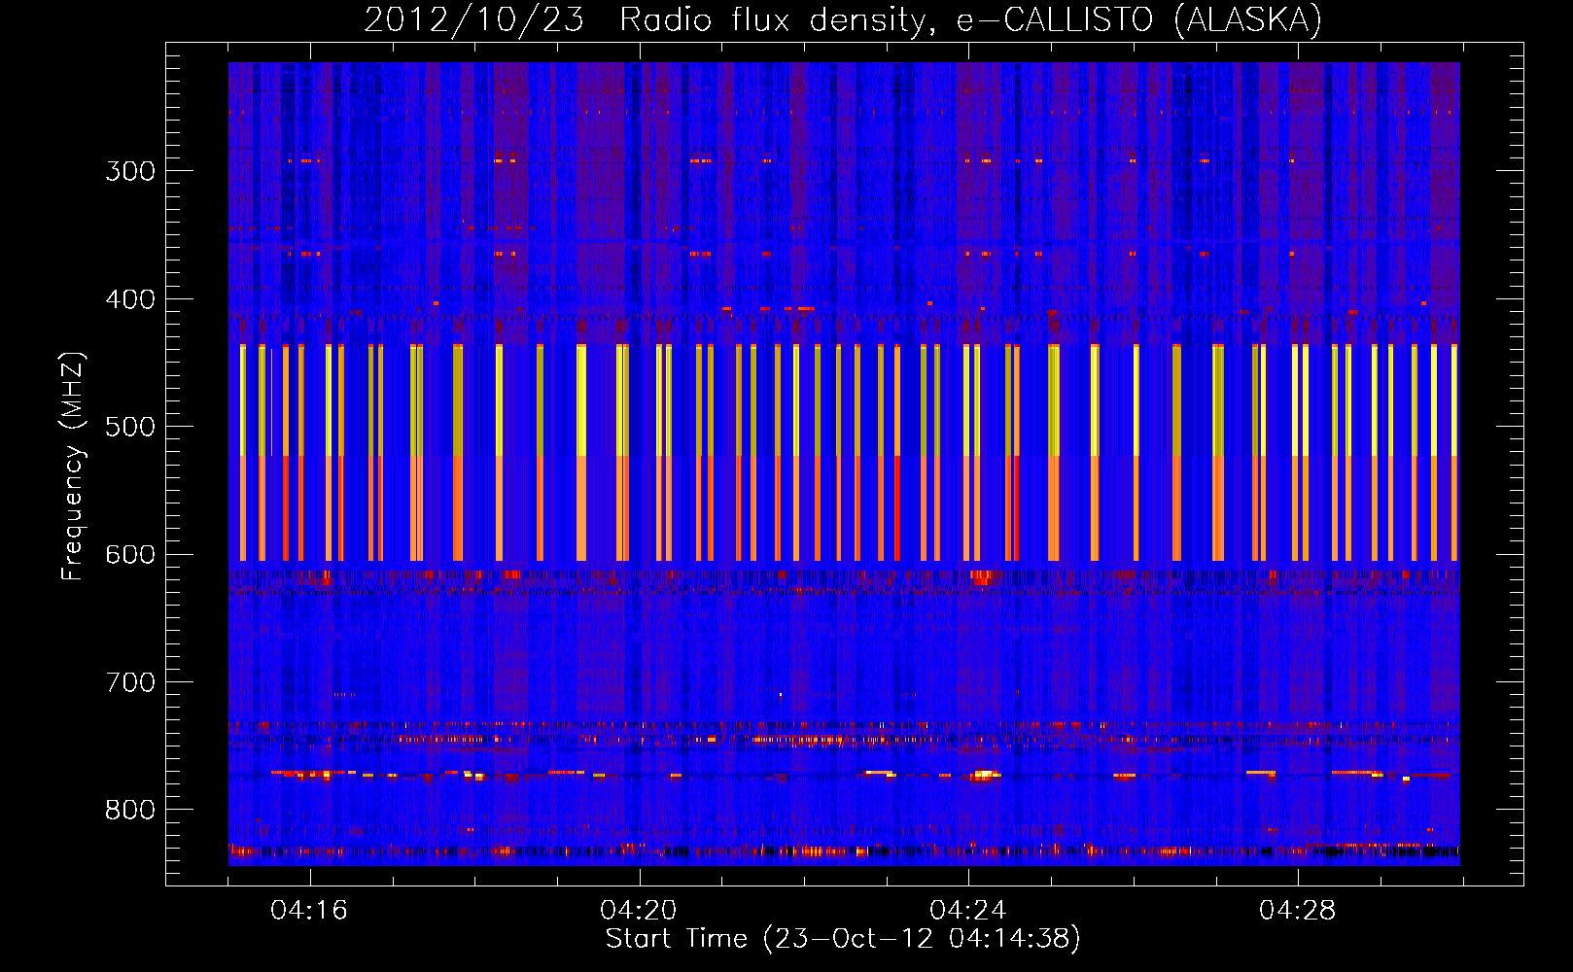Image resolution: width=1573 pixels, height=972 pixels.
Task: Click the Frequency (MHZ) axis title
Action: [x=73, y=466]
